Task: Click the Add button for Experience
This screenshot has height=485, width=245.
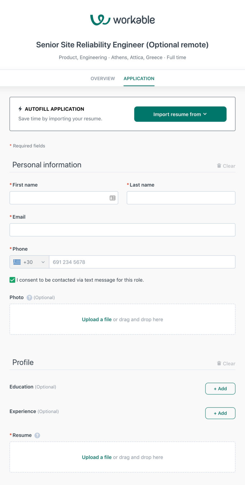Action: tap(220, 413)
